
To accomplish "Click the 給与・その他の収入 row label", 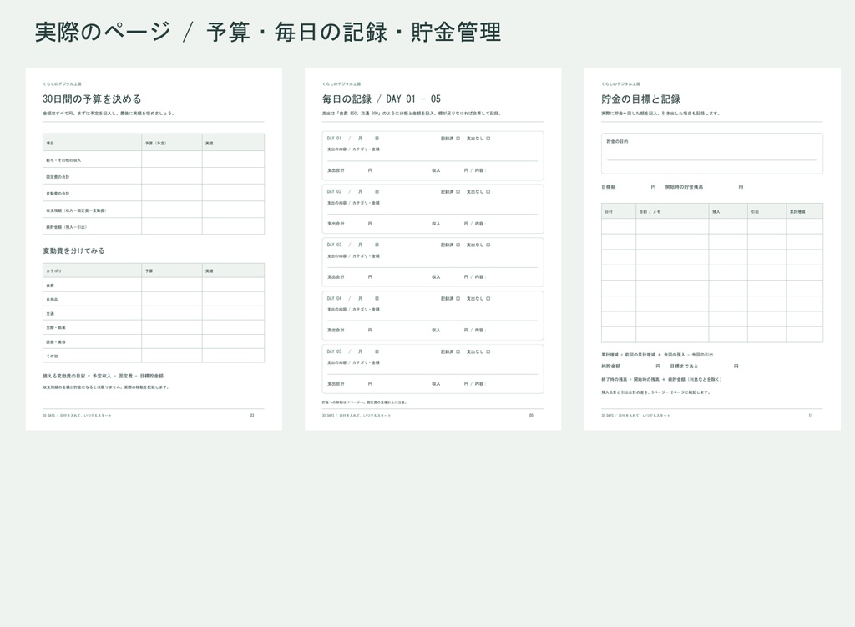I will (x=63, y=160).
